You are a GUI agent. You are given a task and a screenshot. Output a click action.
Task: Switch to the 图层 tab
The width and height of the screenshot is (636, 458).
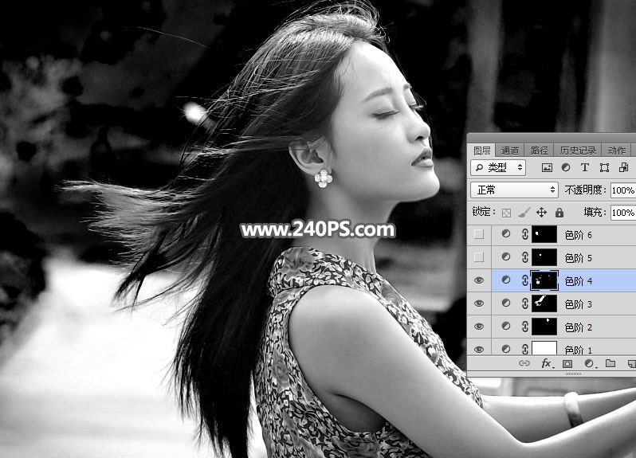tap(482, 151)
